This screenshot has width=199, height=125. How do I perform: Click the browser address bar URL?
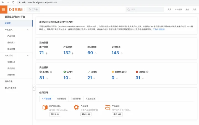40,2
